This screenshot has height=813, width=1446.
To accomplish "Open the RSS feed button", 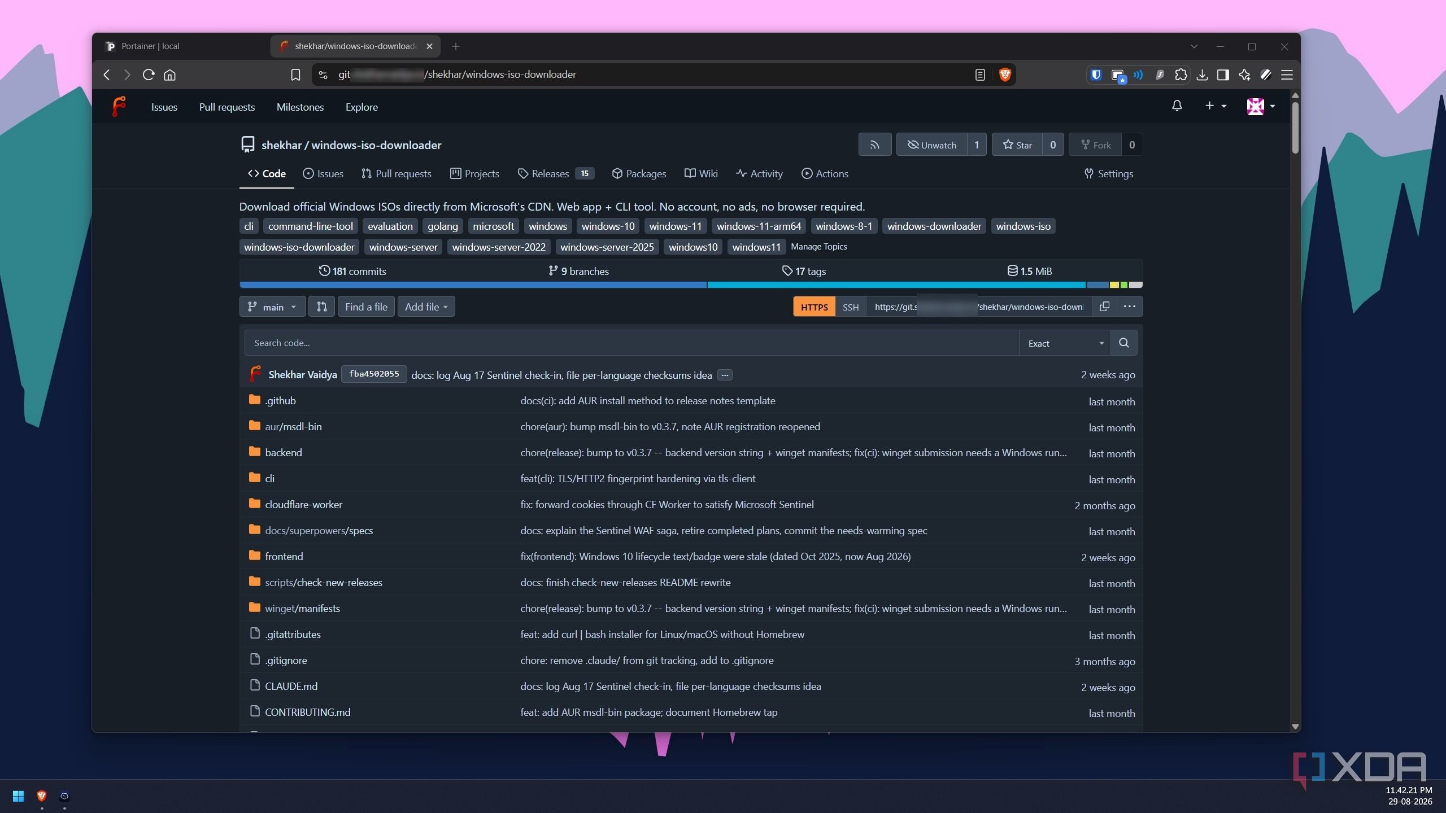I will [874, 145].
